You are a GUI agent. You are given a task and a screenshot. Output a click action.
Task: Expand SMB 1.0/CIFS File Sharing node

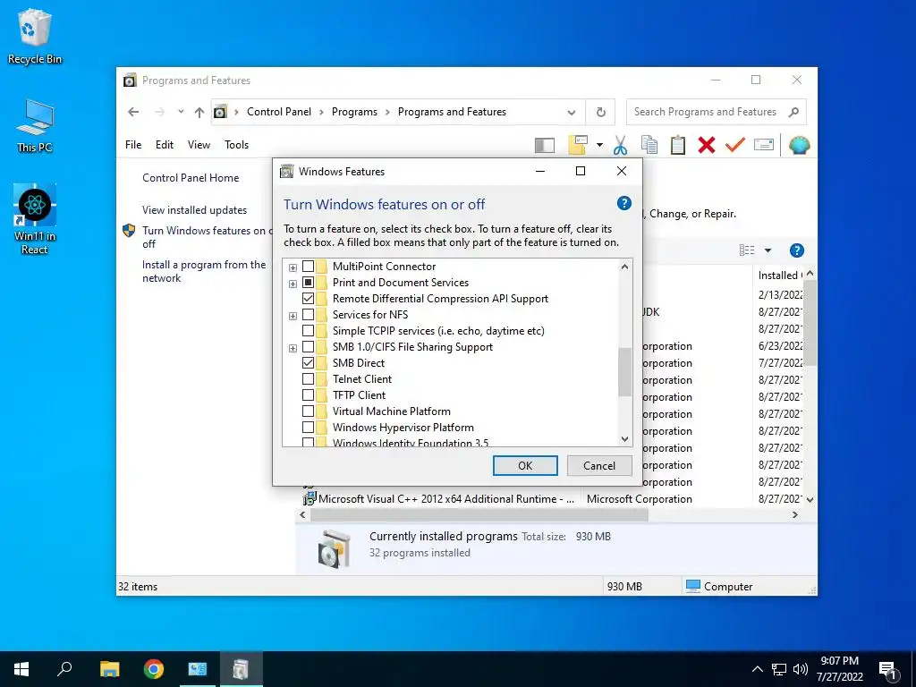293,348
